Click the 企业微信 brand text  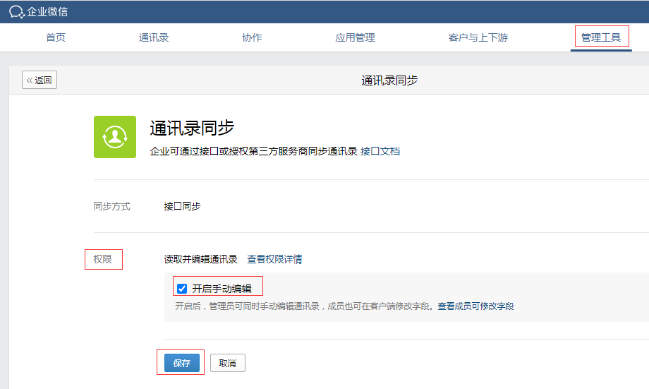point(47,11)
